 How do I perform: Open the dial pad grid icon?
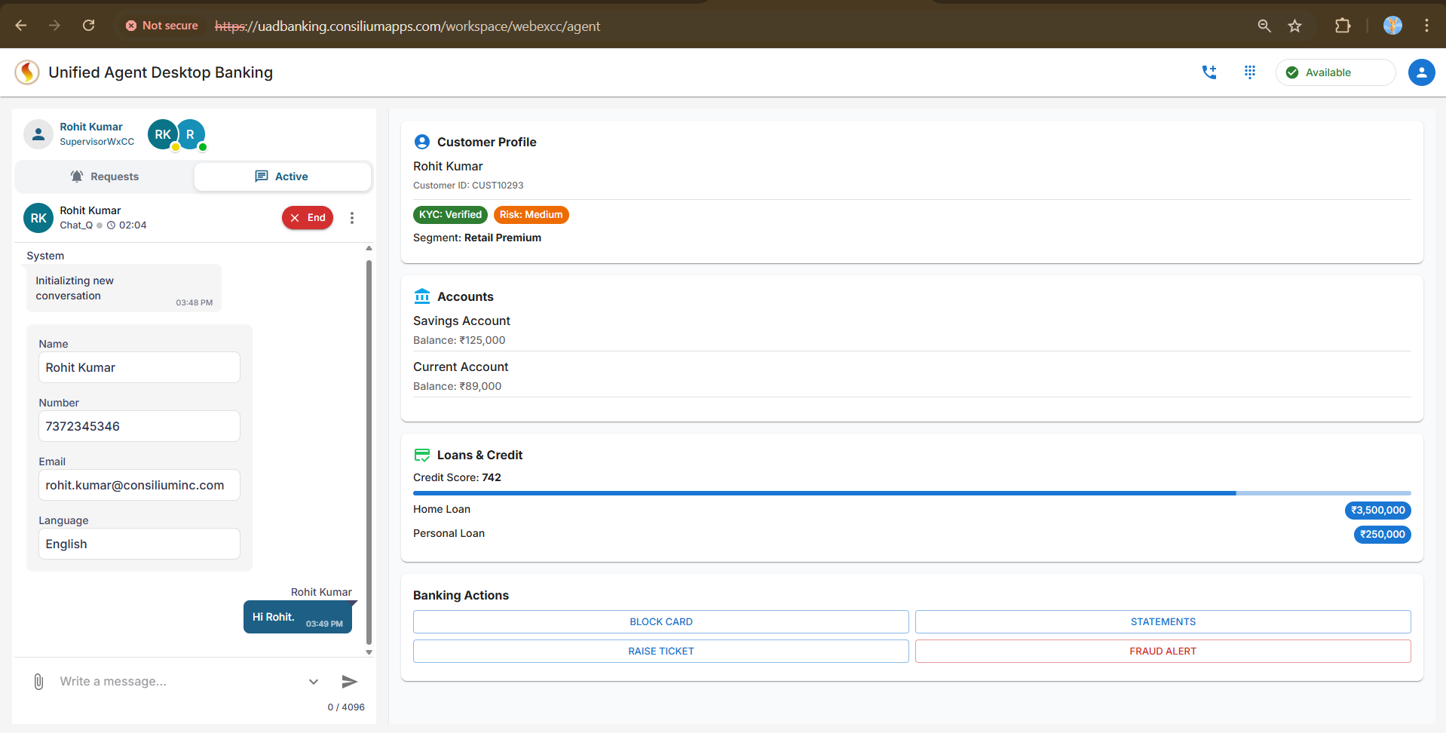click(1249, 72)
